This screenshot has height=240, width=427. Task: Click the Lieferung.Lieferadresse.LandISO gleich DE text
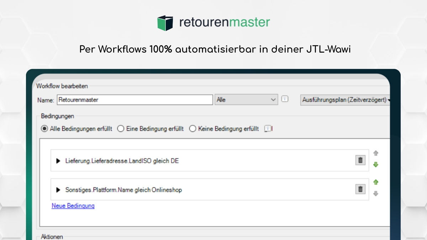(122, 161)
